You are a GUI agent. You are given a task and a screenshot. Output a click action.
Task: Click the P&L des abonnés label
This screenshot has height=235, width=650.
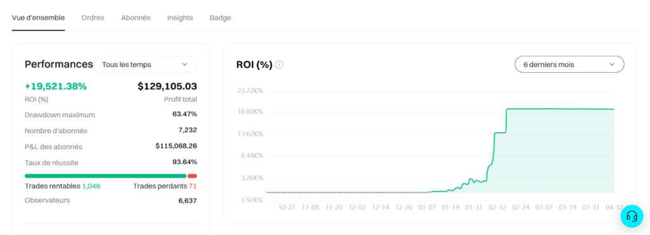click(x=53, y=147)
